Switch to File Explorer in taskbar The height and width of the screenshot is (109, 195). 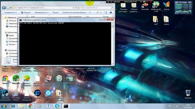(22, 106)
